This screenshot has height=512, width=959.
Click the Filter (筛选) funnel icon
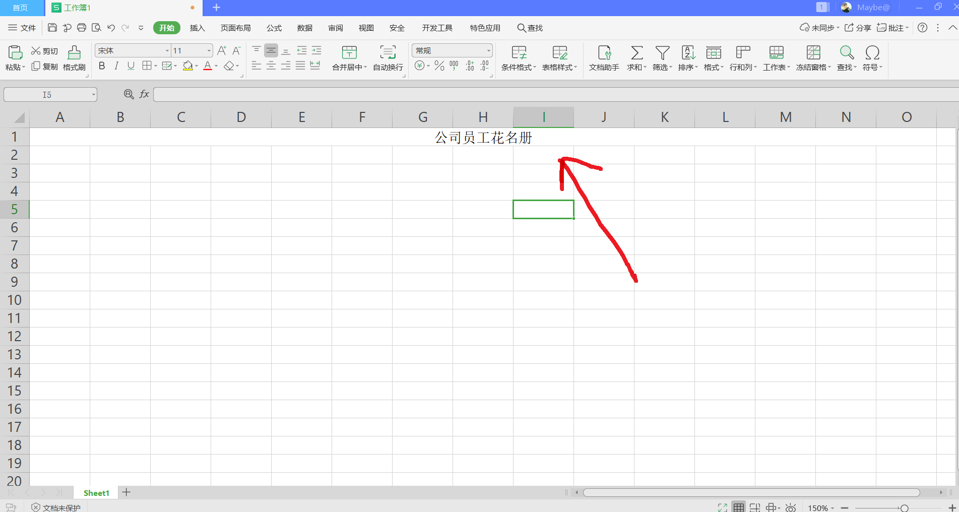tap(662, 52)
